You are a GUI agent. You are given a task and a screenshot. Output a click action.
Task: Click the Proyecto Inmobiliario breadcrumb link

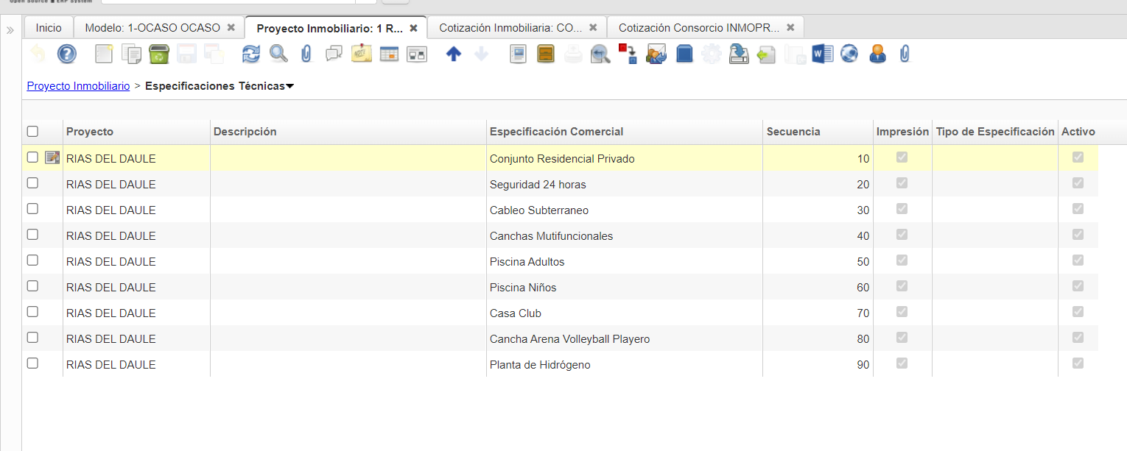[78, 86]
